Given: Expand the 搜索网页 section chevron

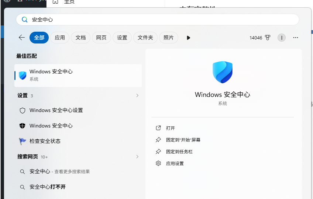Looking at the screenshot, I should point(137,157).
